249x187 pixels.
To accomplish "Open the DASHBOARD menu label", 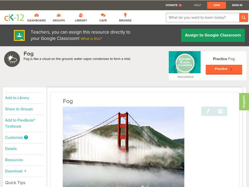I will point(36,21).
